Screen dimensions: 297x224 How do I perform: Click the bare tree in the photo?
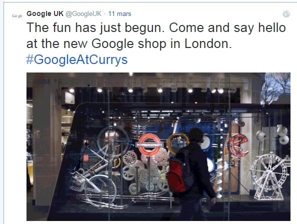pyautogui.click(x=275, y=88)
